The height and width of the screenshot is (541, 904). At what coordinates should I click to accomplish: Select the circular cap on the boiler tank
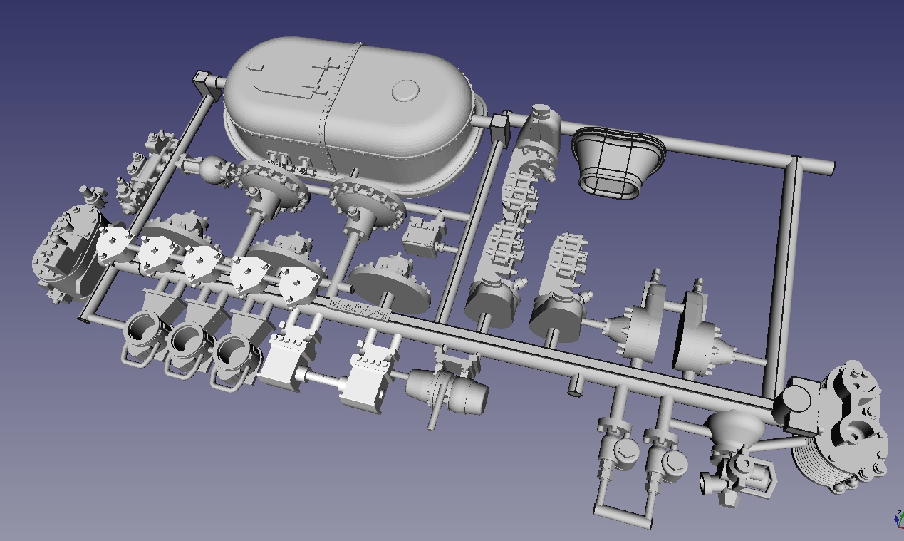point(405,90)
